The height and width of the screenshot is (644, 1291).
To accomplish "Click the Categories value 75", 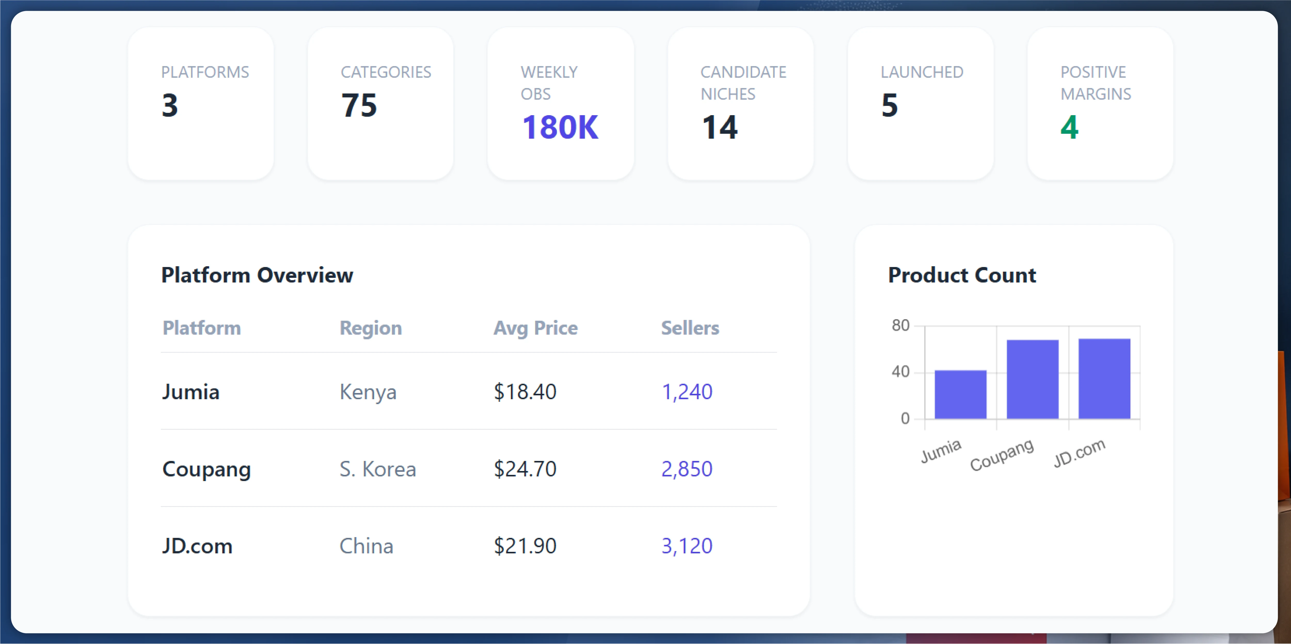I will point(359,105).
